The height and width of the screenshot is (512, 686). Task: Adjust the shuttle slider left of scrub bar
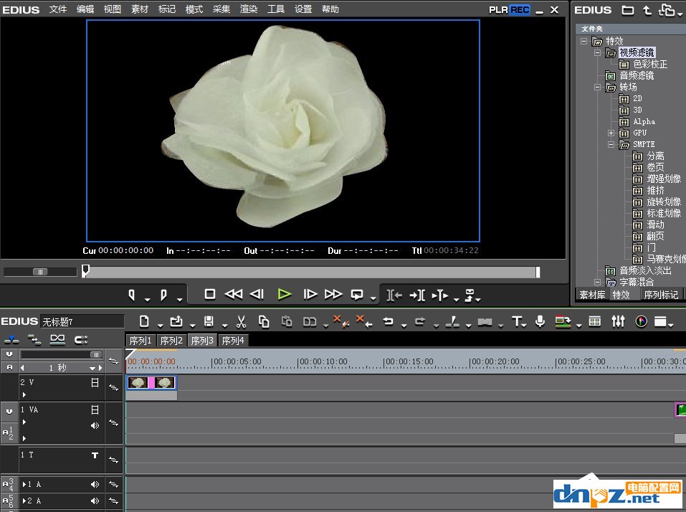40,272
